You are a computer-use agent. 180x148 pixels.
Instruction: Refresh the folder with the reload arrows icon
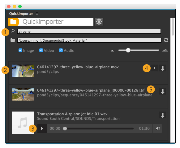tap(166, 40)
